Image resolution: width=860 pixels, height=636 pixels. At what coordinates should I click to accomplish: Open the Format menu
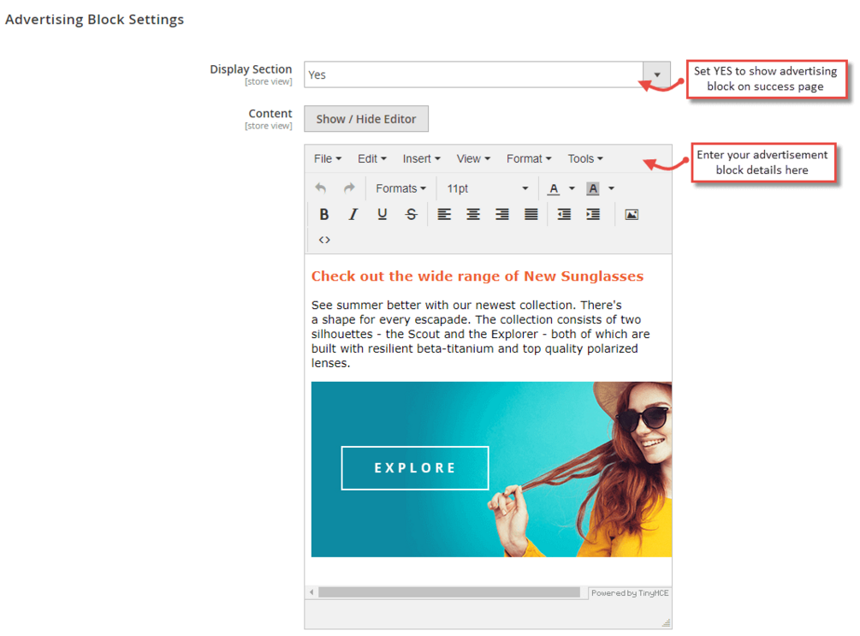pos(529,158)
